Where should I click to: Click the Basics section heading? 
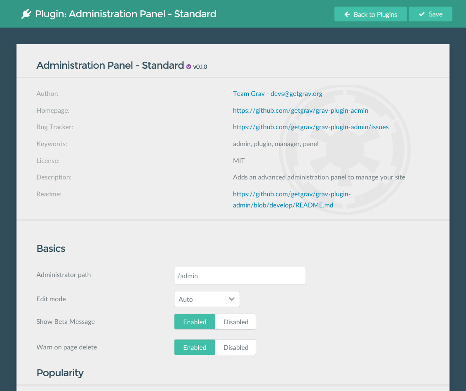(51, 249)
